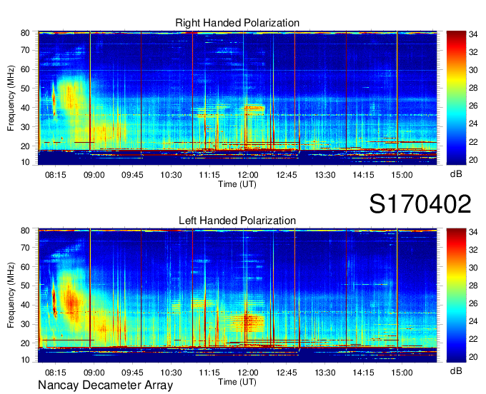Click the 50 MHz frequency tick of the Right Handed plot
The image size is (486, 394).
[x=25, y=89]
